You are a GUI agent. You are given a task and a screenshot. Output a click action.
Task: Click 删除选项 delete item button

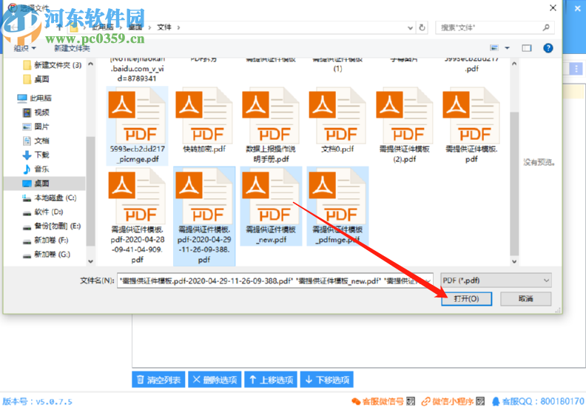pos(215,380)
